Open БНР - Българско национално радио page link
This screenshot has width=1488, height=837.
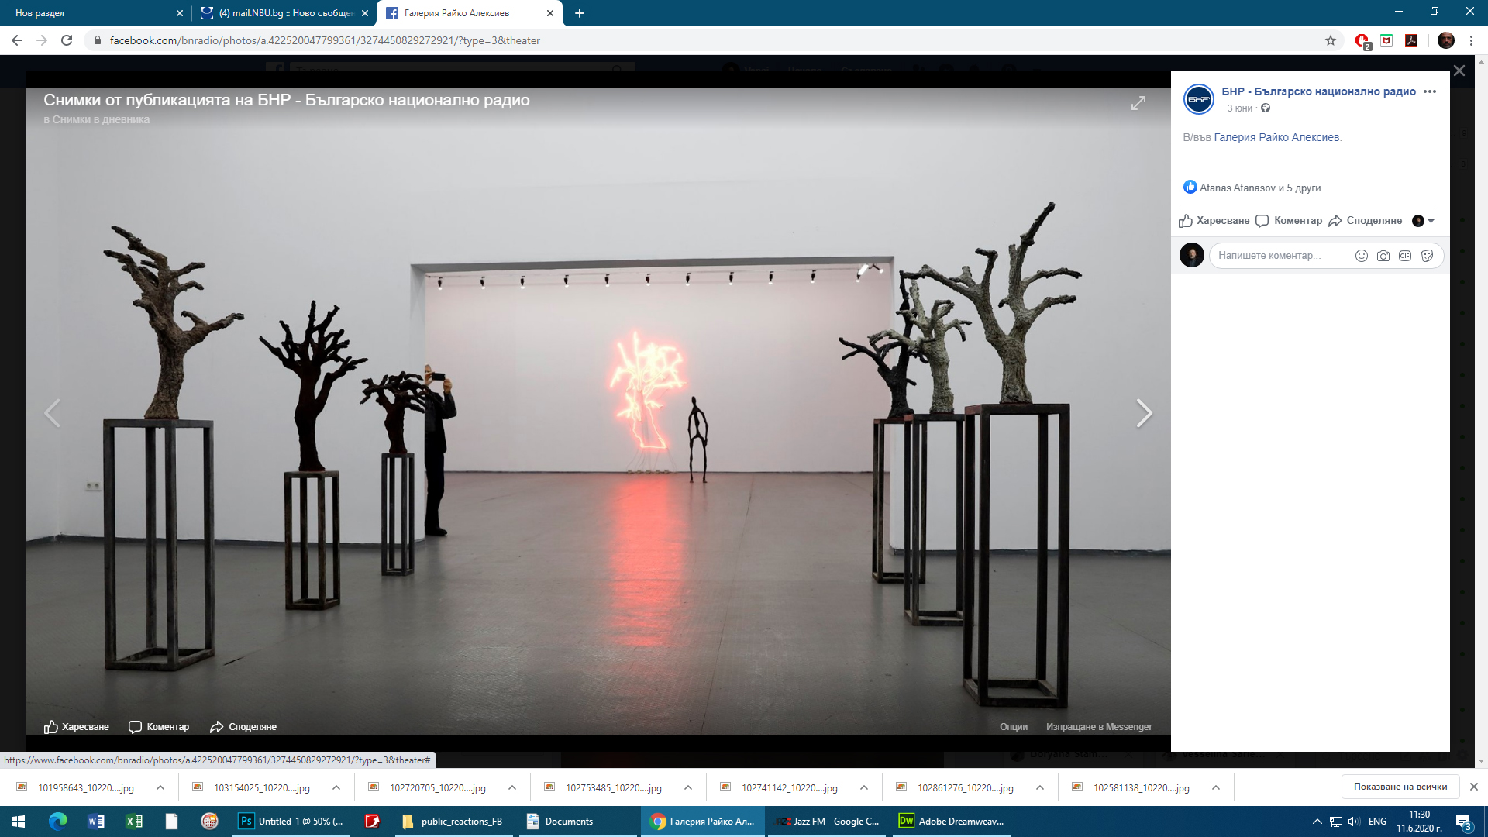[x=1318, y=91]
